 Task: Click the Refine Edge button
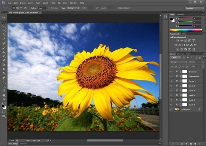click(124, 8)
